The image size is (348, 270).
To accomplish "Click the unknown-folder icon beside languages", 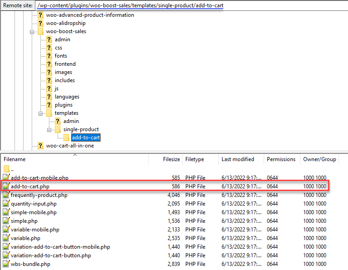I will click(x=49, y=97).
